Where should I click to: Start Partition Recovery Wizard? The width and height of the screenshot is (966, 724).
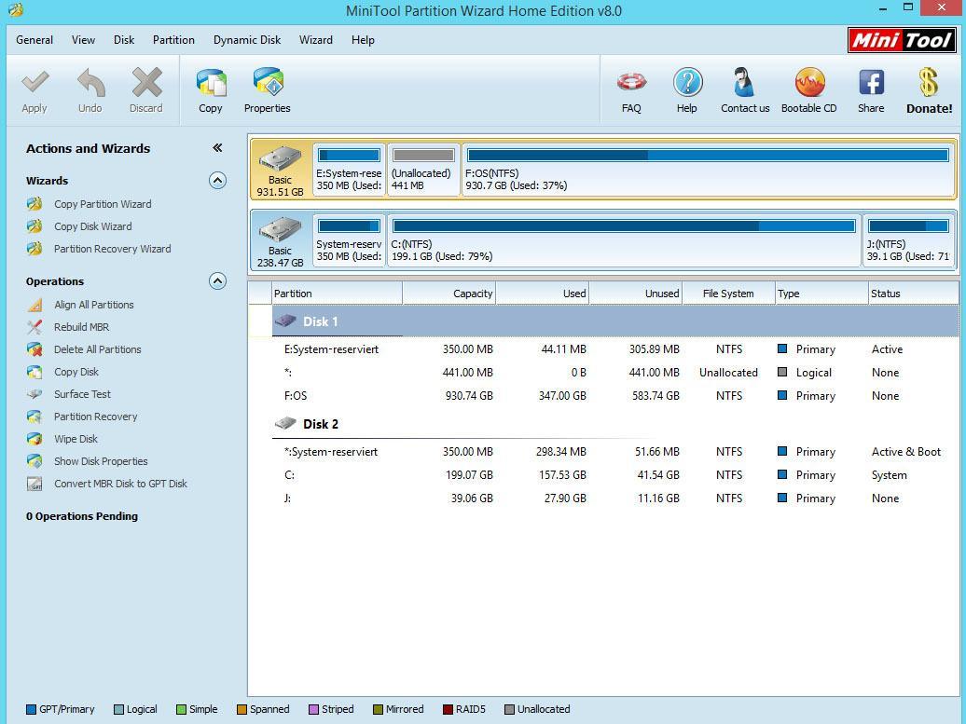coord(112,249)
